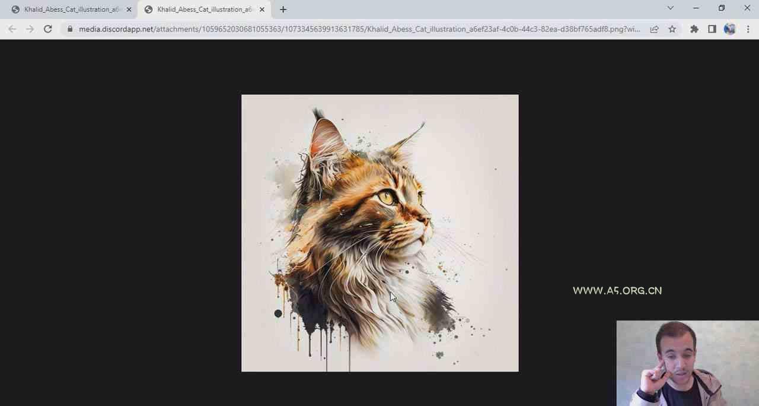Go back using the browser back arrow
The image size is (759, 406).
12,29
